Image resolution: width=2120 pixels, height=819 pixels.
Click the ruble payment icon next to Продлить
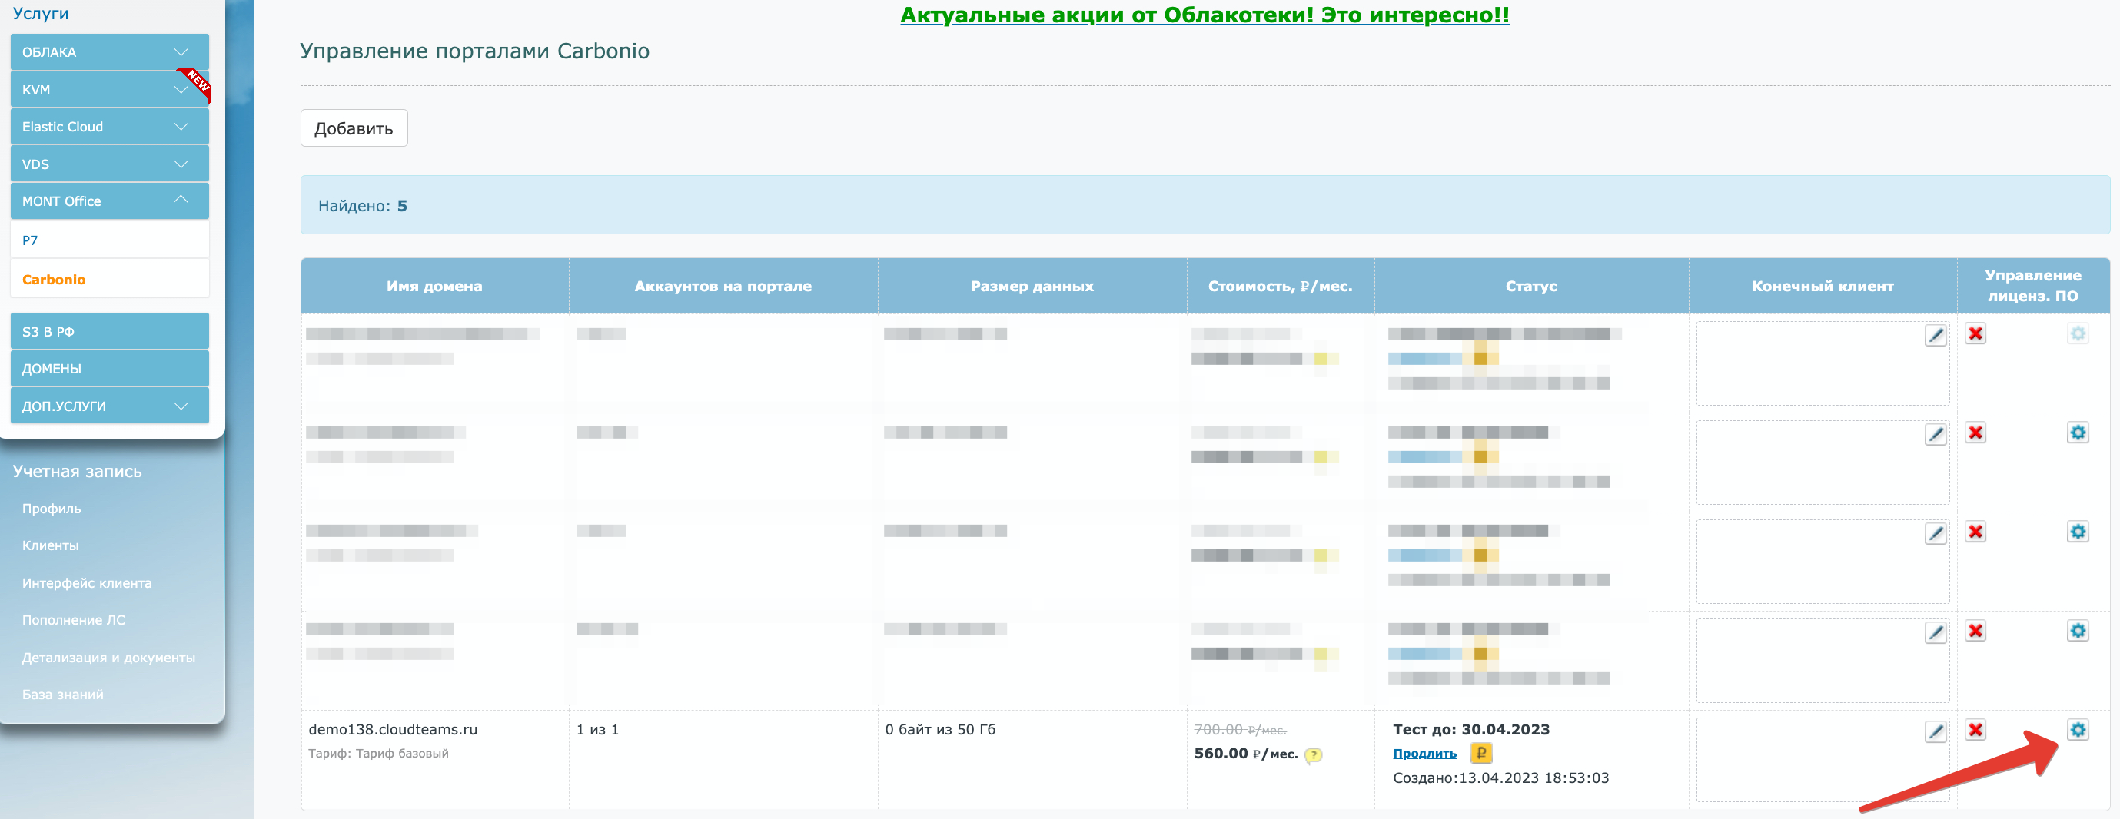coord(1480,752)
